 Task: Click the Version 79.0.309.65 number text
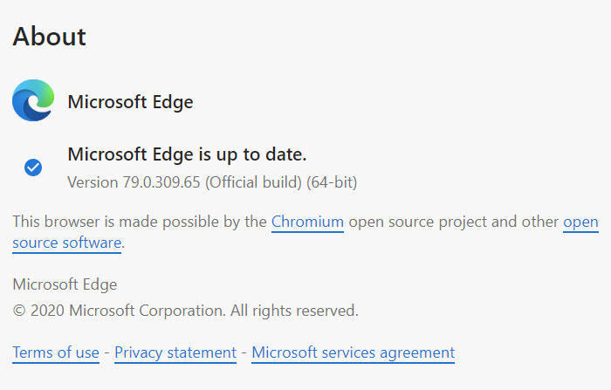[161, 182]
